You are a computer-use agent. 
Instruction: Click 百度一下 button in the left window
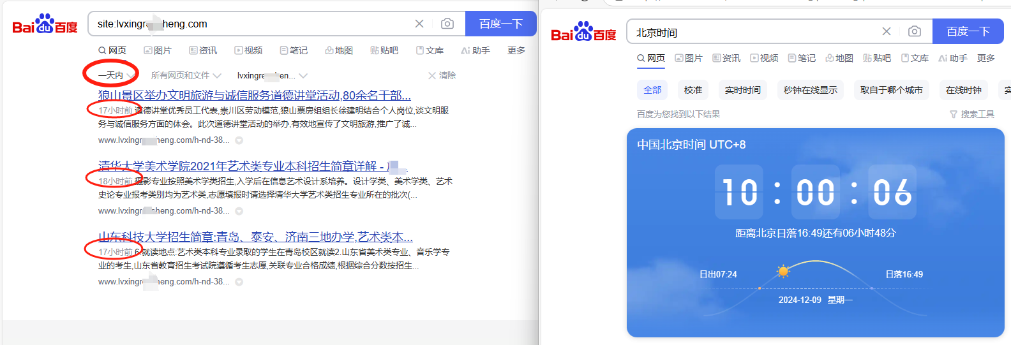(501, 24)
